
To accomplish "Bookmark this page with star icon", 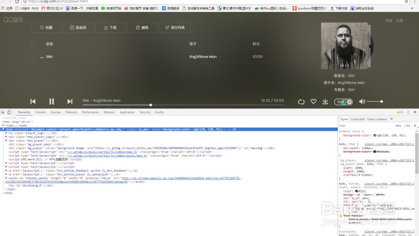I will pos(406,1).
